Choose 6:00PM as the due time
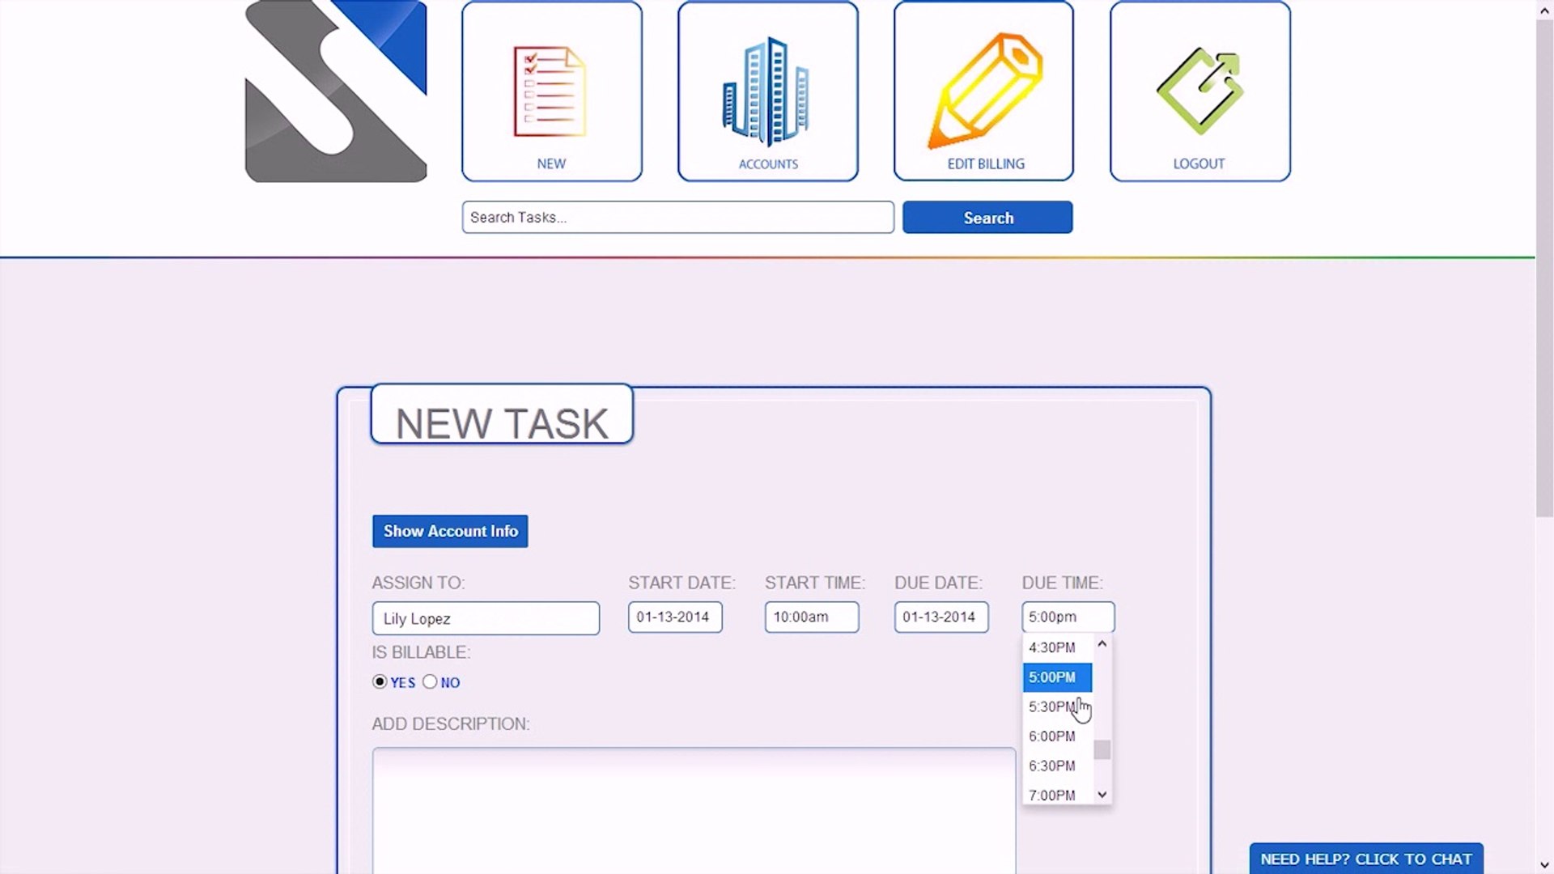Image resolution: width=1554 pixels, height=874 pixels. coord(1052,736)
